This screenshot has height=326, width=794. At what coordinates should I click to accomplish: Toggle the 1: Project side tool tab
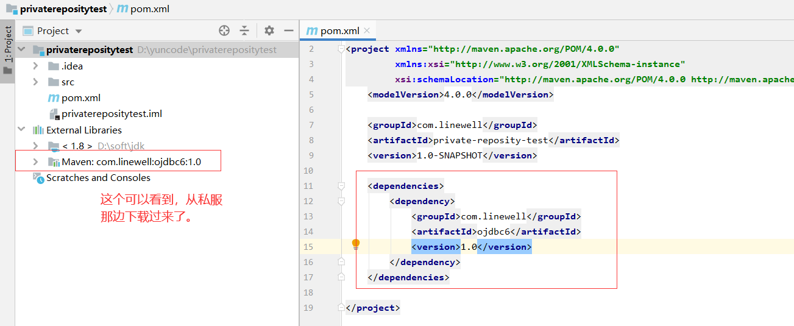coord(8,50)
